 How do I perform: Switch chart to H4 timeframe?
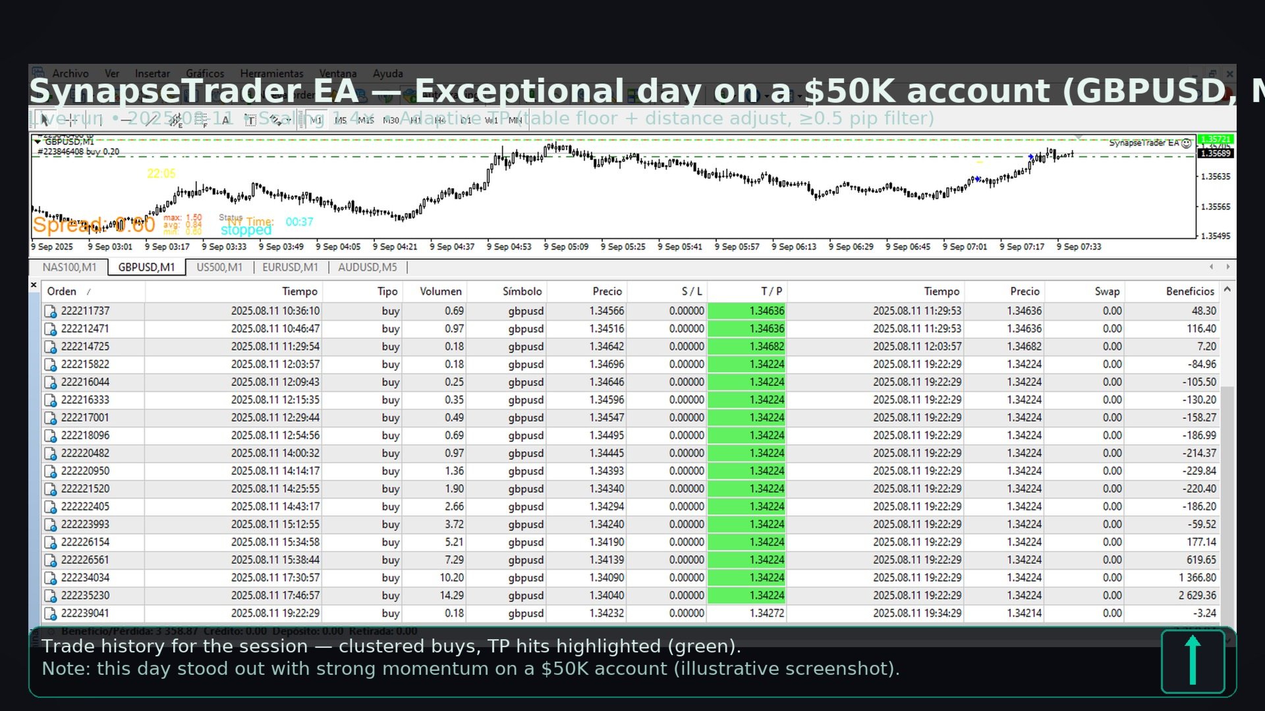tap(440, 120)
